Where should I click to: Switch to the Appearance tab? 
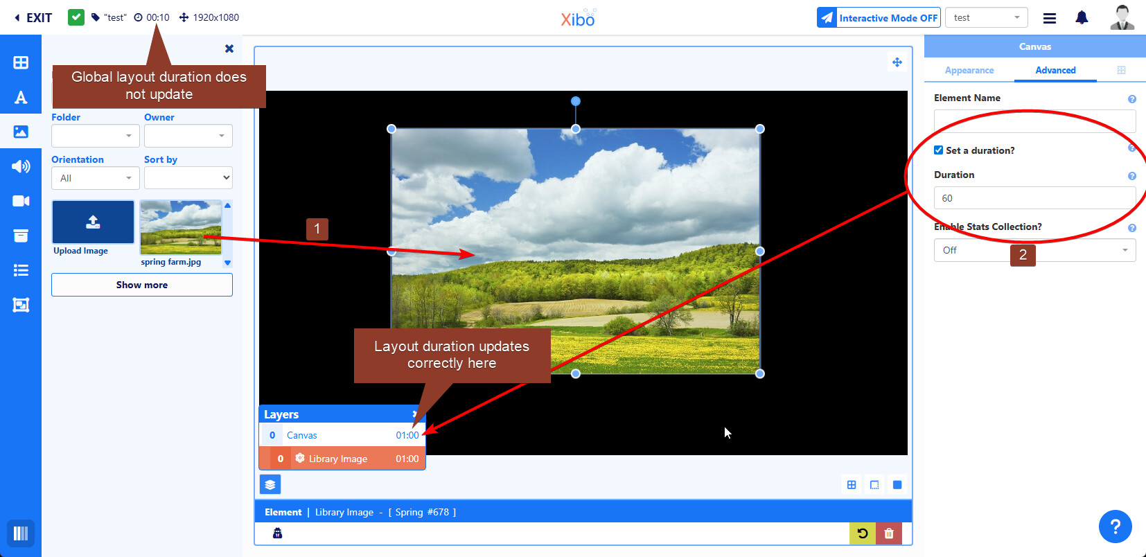pyautogui.click(x=969, y=71)
